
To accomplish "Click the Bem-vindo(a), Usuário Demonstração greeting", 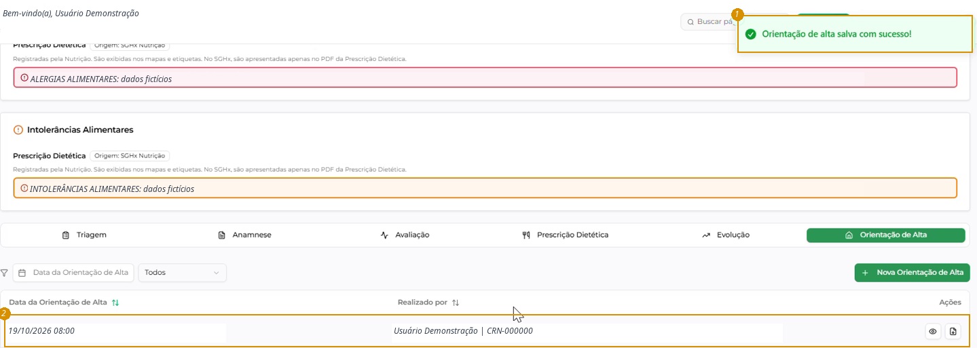I will click(71, 13).
